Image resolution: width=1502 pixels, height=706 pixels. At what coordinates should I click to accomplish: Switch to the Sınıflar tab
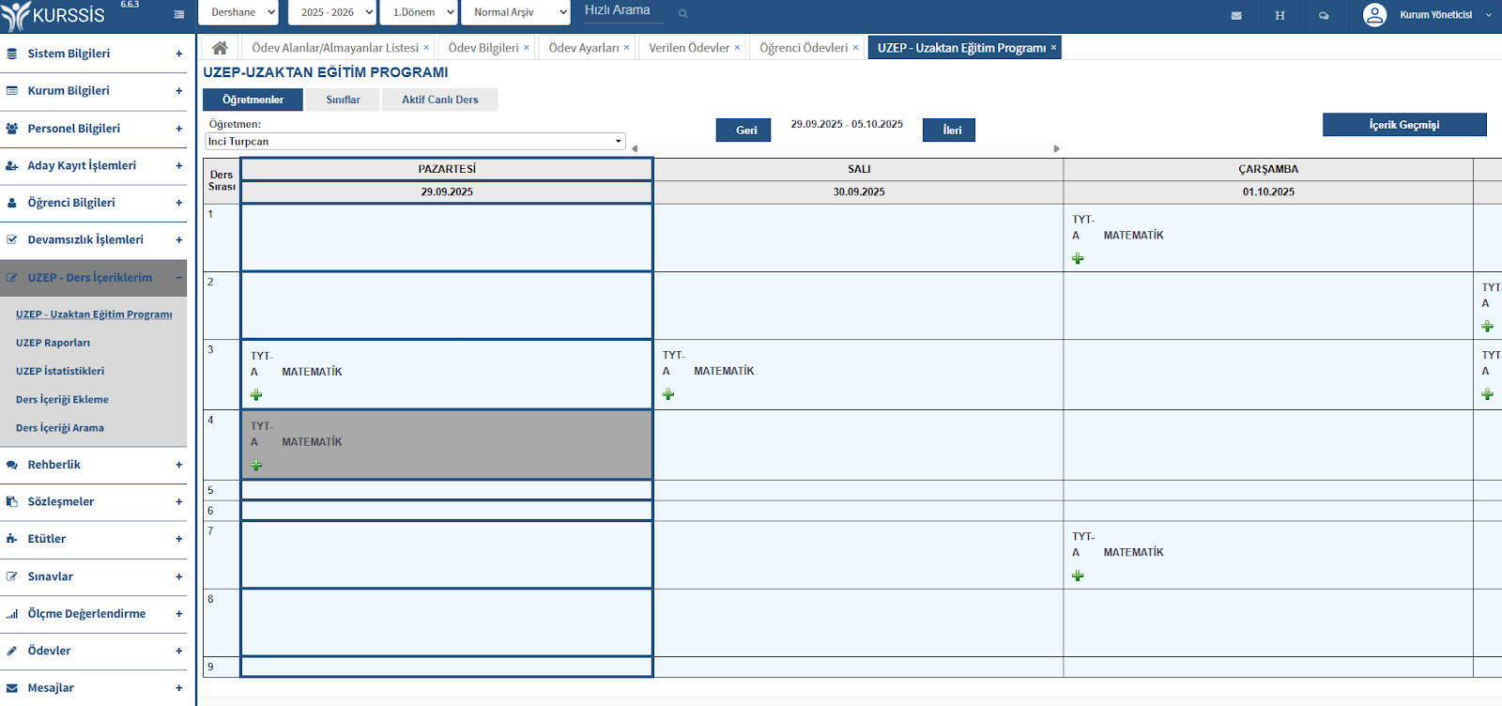pos(343,100)
